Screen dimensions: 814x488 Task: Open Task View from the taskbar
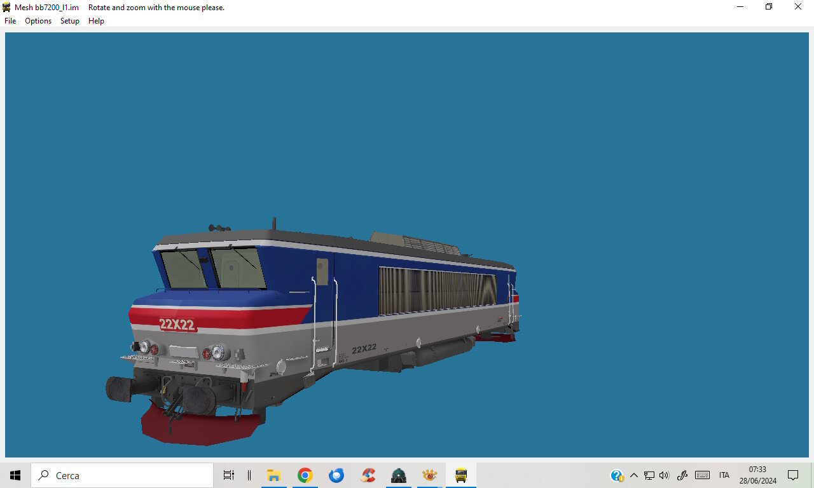coord(229,475)
